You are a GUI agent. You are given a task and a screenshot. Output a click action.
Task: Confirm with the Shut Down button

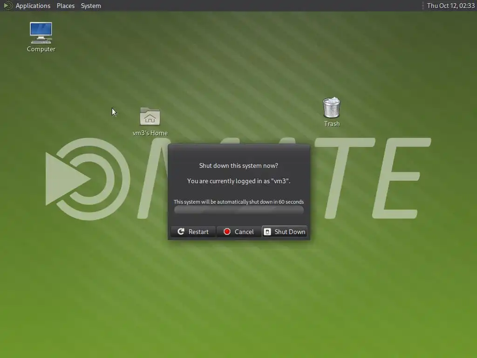pos(285,232)
